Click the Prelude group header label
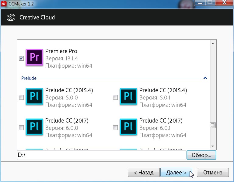This screenshot has height=182, width=234. point(29,78)
